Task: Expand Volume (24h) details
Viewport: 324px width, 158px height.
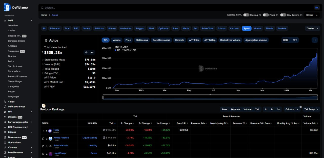Action: pyautogui.click(x=43, y=64)
